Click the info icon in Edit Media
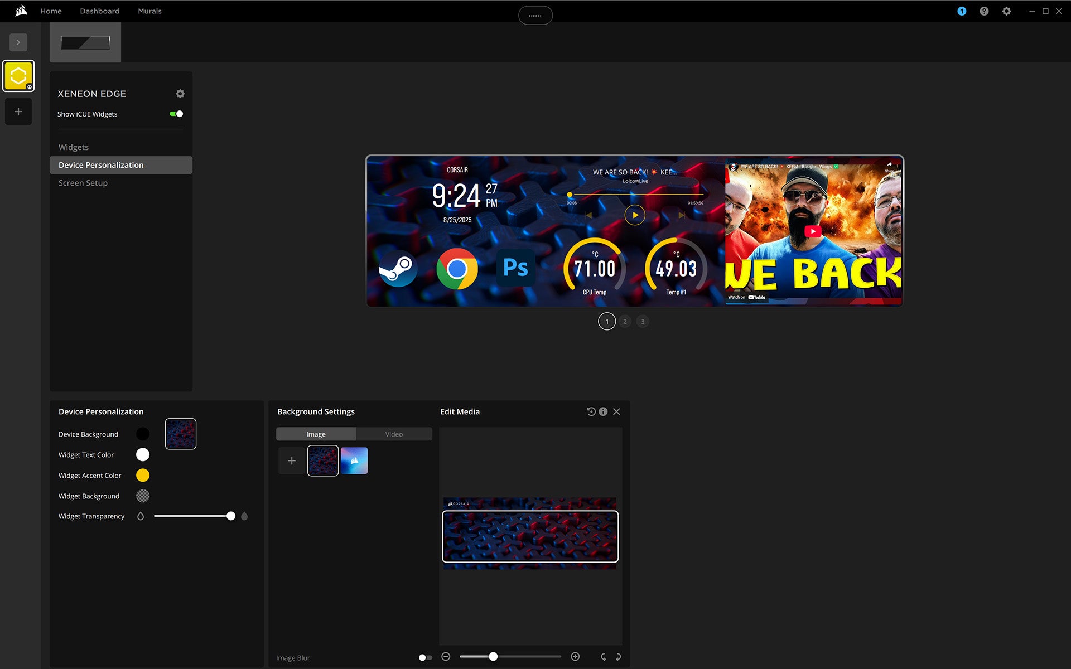 pyautogui.click(x=603, y=411)
